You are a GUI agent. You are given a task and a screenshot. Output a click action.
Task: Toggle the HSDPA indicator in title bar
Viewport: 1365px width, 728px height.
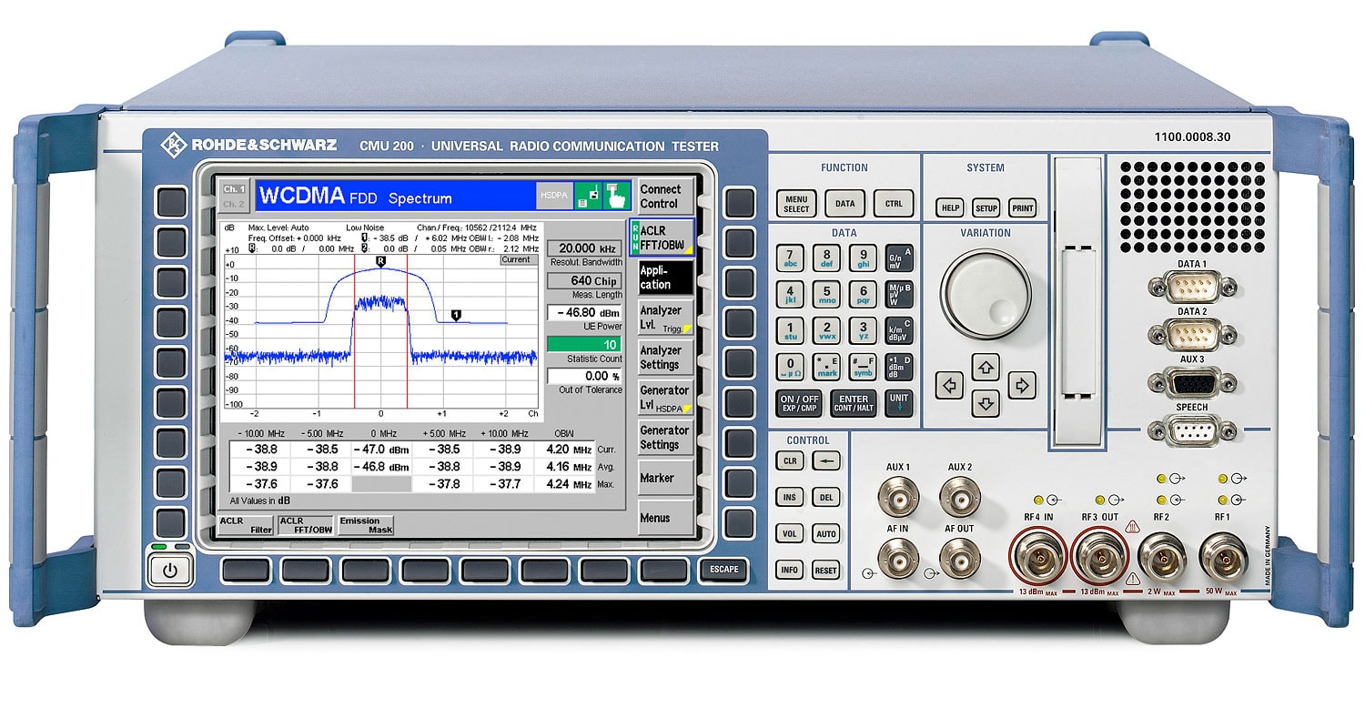pyautogui.click(x=552, y=196)
